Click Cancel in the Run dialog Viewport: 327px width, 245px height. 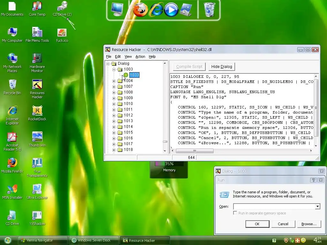283,224
